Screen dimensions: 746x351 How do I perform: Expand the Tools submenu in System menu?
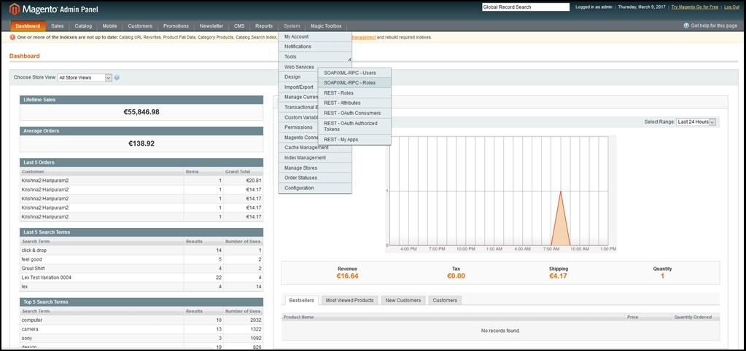click(x=315, y=57)
